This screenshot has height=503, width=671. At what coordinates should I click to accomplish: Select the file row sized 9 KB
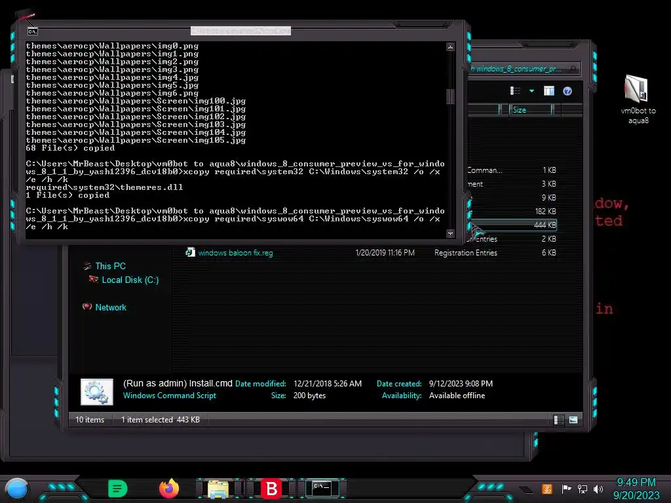513,198
